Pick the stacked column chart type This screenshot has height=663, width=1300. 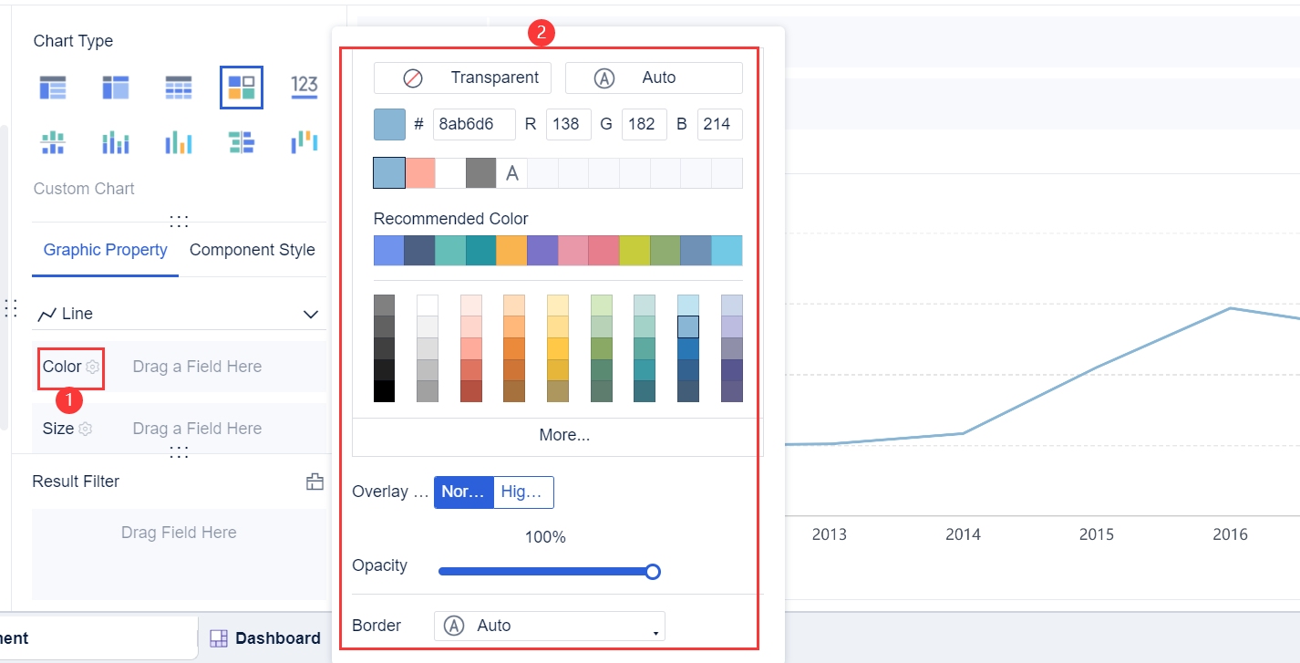point(53,142)
